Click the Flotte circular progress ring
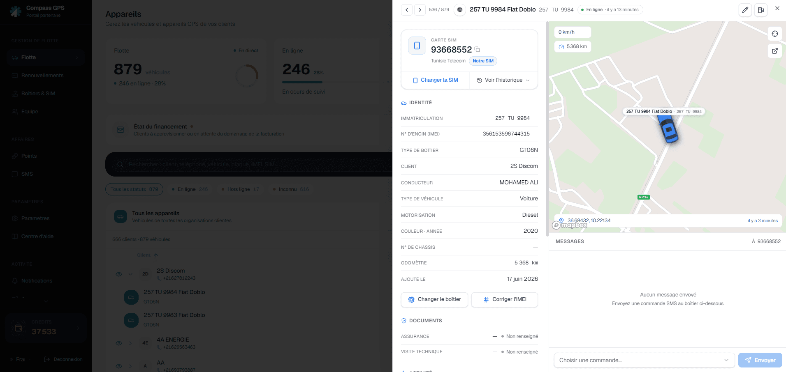The image size is (786, 372). pos(247,75)
